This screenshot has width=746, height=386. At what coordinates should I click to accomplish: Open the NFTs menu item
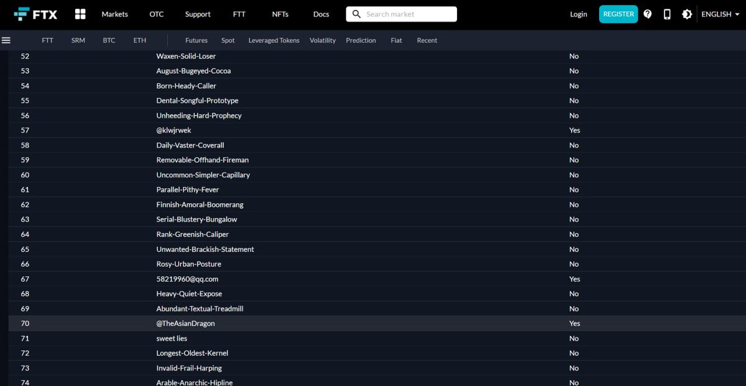point(280,14)
